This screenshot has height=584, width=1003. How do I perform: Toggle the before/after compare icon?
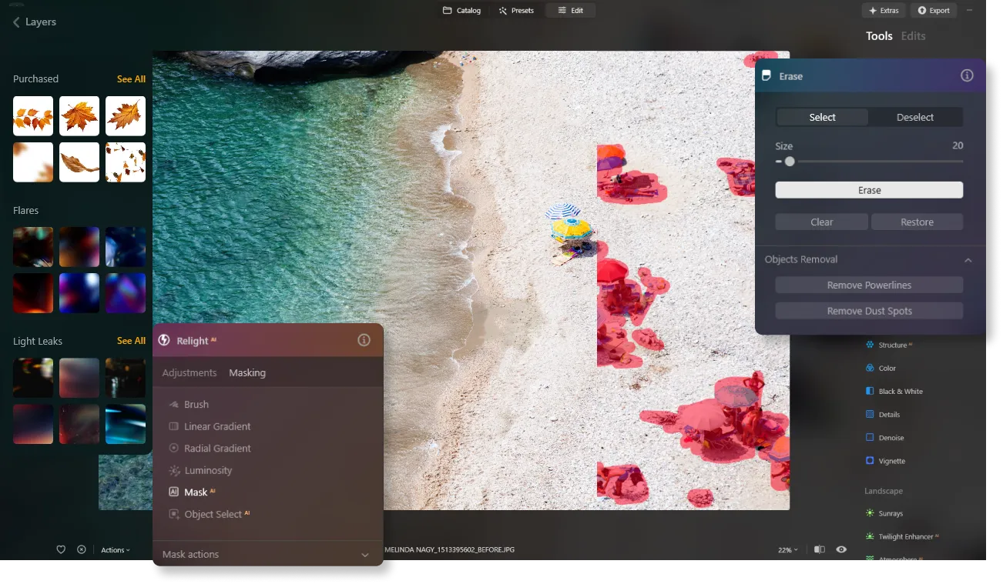(820, 549)
